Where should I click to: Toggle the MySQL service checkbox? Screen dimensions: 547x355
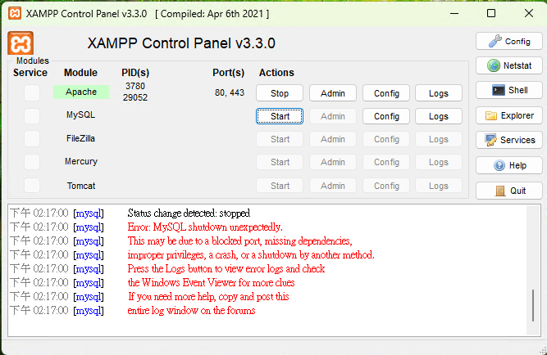pos(32,115)
